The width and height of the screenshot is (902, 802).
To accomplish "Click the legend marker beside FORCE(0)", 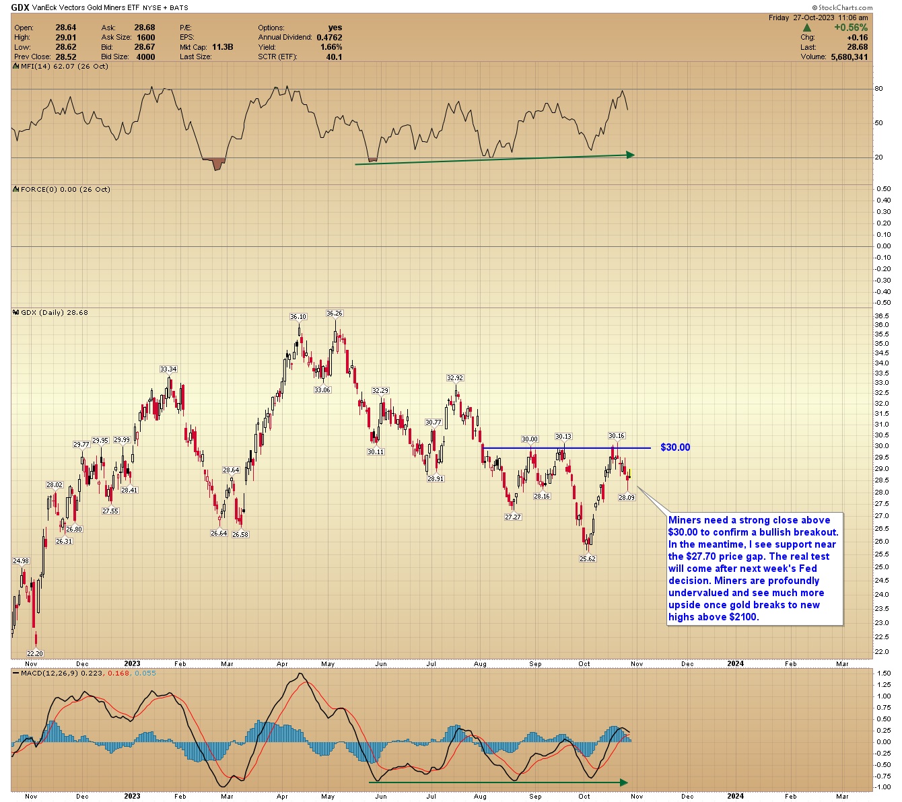I will [x=17, y=190].
